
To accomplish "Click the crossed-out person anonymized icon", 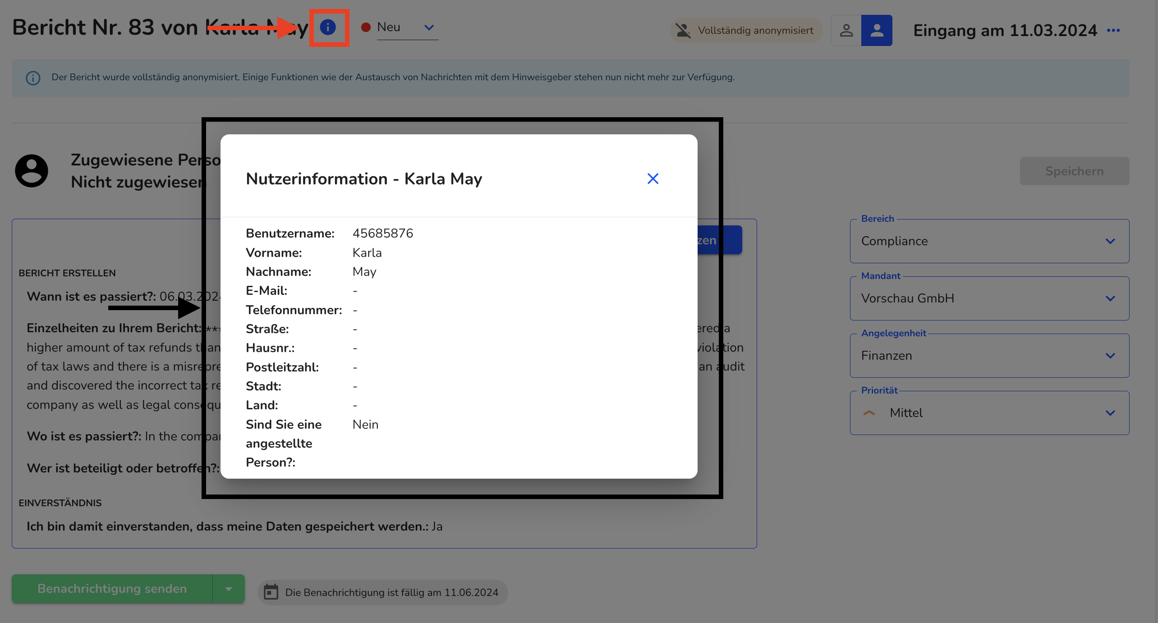I will click(684, 30).
